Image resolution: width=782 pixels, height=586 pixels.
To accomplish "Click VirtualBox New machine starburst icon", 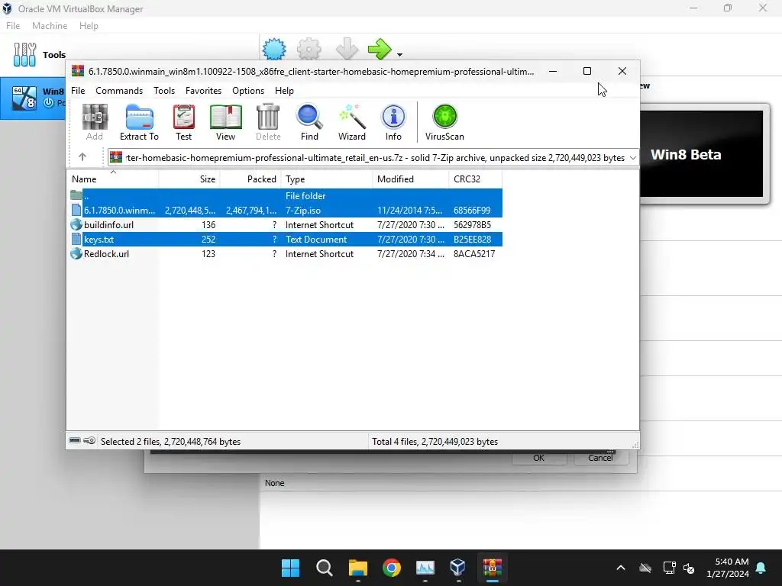I will (x=274, y=49).
